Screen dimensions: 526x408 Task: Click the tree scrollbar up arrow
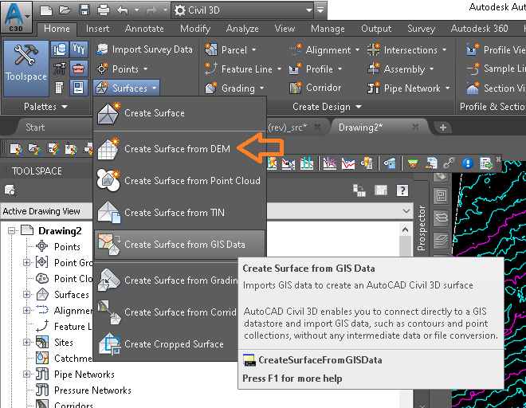coord(405,230)
